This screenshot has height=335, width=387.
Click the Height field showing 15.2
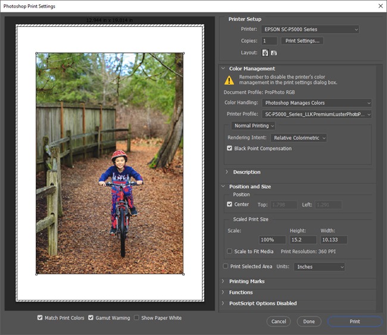point(303,240)
